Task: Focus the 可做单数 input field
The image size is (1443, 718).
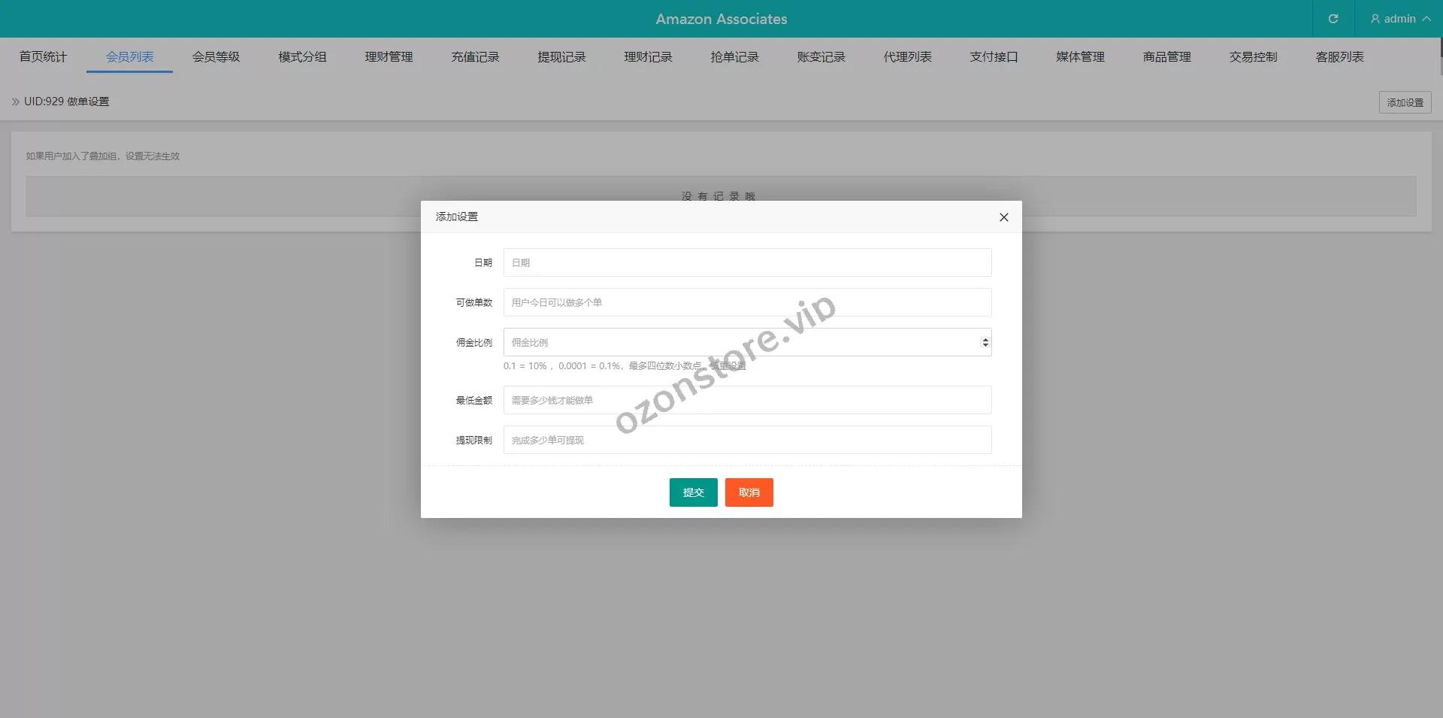Action: pyautogui.click(x=747, y=302)
